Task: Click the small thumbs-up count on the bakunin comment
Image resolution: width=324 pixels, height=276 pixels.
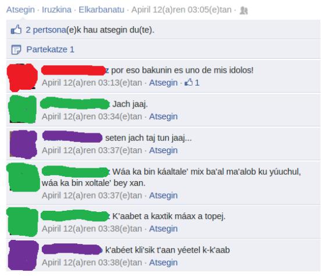Action: pos(192,83)
